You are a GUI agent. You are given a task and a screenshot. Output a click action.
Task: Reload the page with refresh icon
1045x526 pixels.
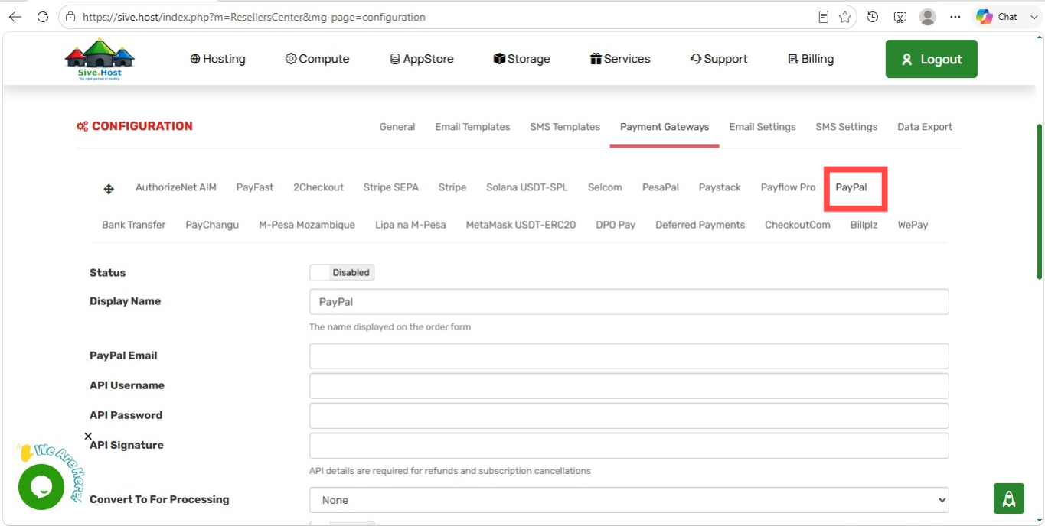point(43,17)
